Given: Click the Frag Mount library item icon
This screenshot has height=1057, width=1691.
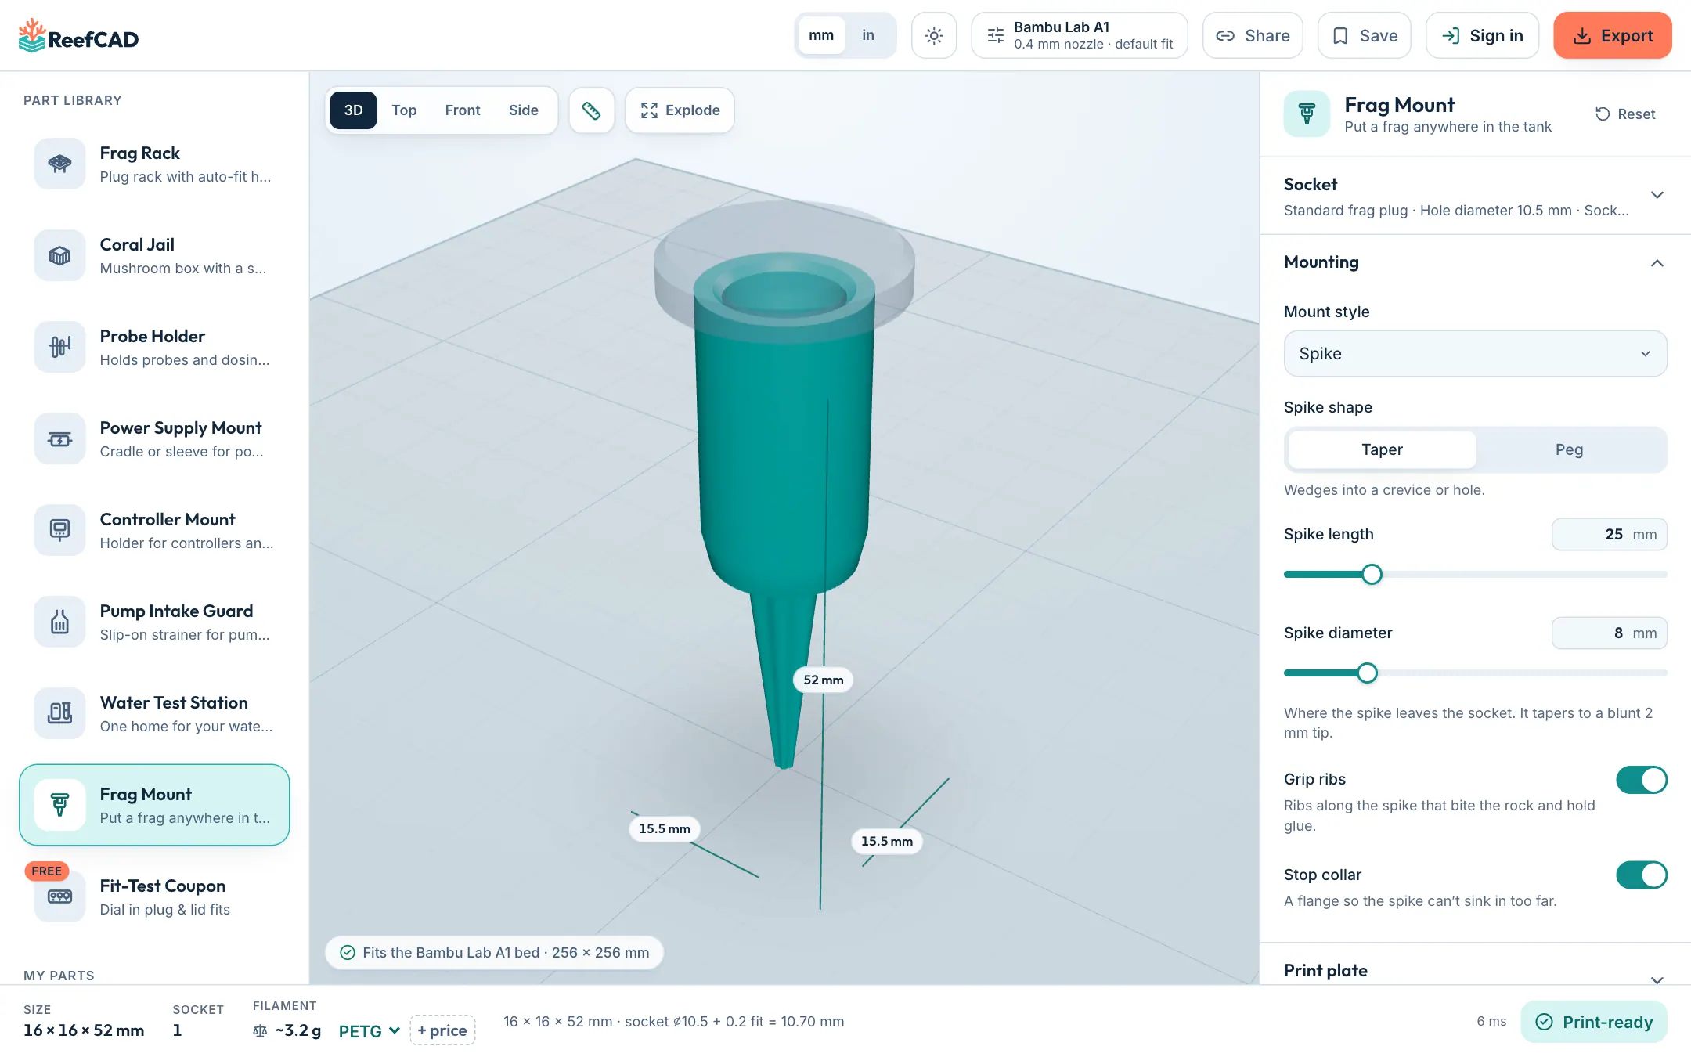Looking at the screenshot, I should pyautogui.click(x=59, y=805).
